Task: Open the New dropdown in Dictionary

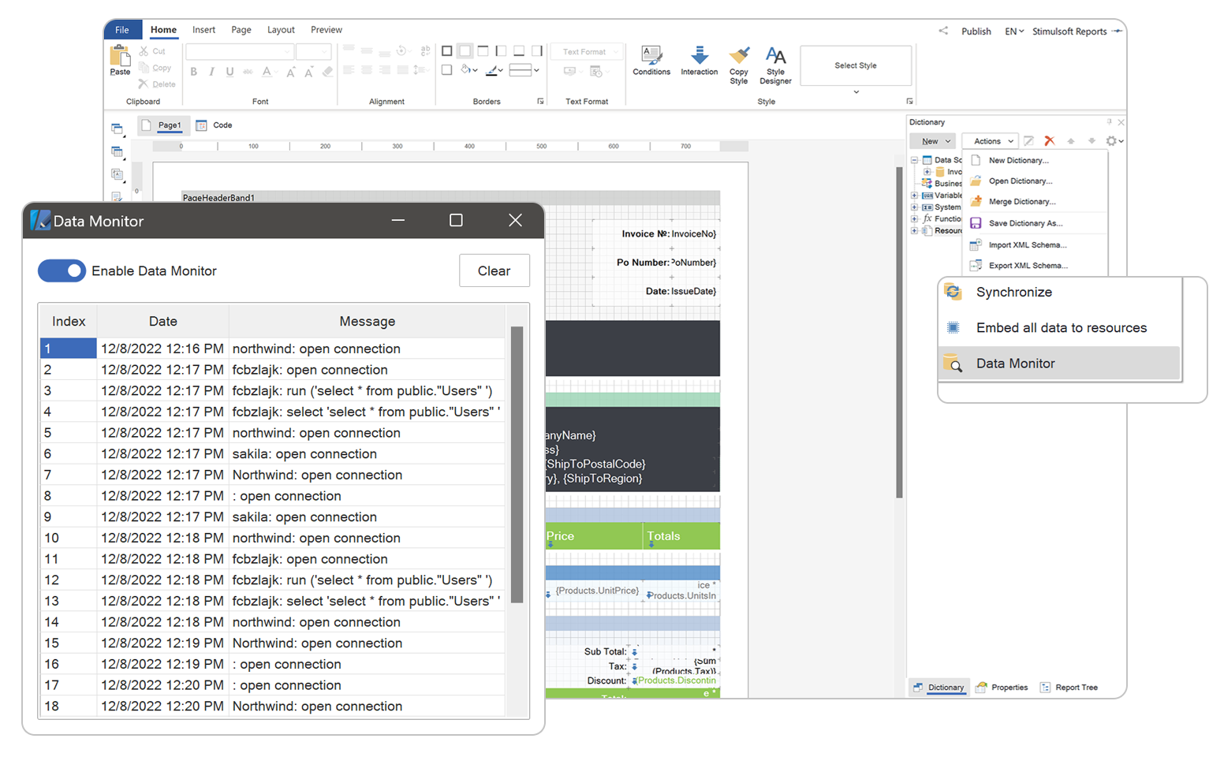Action: (935, 141)
